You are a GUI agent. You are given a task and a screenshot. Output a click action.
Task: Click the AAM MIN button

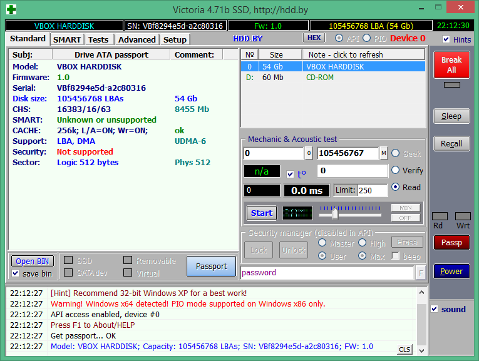406,208
